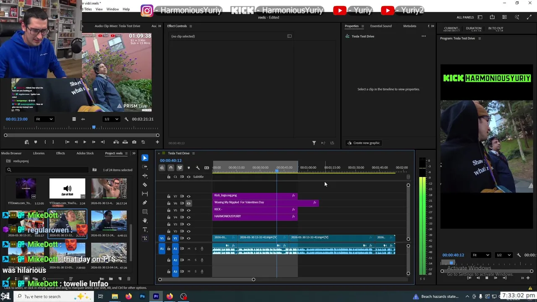This screenshot has width=537, height=302.
Task: Select the Selection tool arrow
Action: (x=145, y=158)
